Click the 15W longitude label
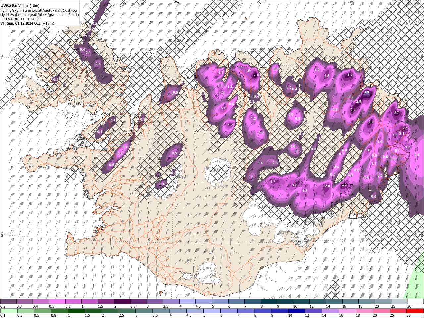The image size is (424, 318). click(x=351, y=2)
